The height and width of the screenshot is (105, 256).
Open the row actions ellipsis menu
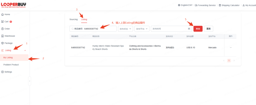pyautogui.click(x=230, y=47)
